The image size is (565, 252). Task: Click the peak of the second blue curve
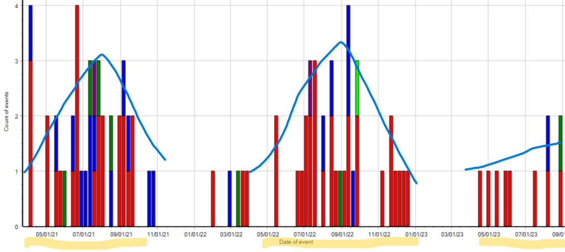(x=341, y=42)
